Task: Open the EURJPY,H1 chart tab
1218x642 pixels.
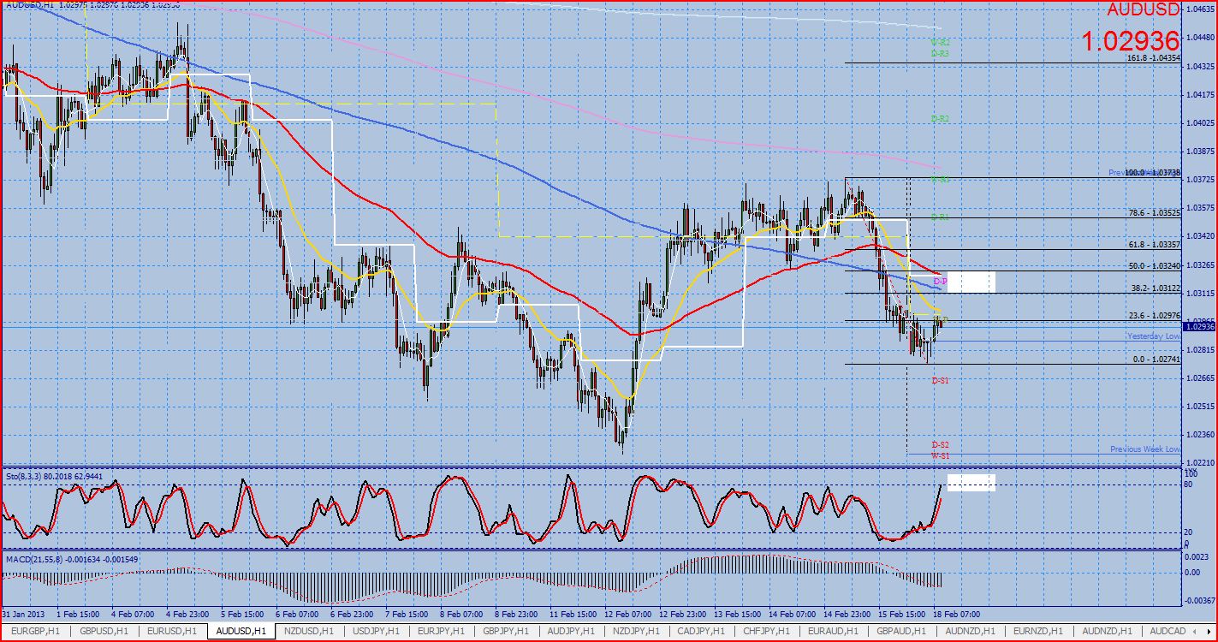Action: (442, 631)
